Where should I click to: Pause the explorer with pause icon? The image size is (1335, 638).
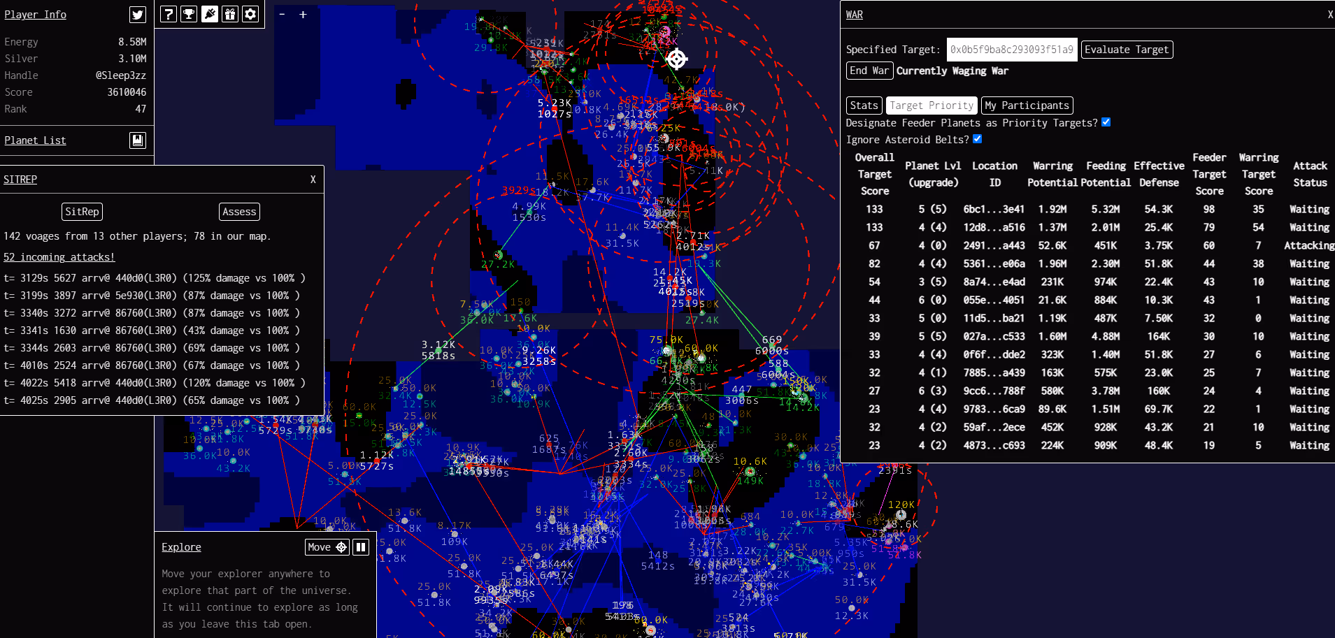point(361,547)
